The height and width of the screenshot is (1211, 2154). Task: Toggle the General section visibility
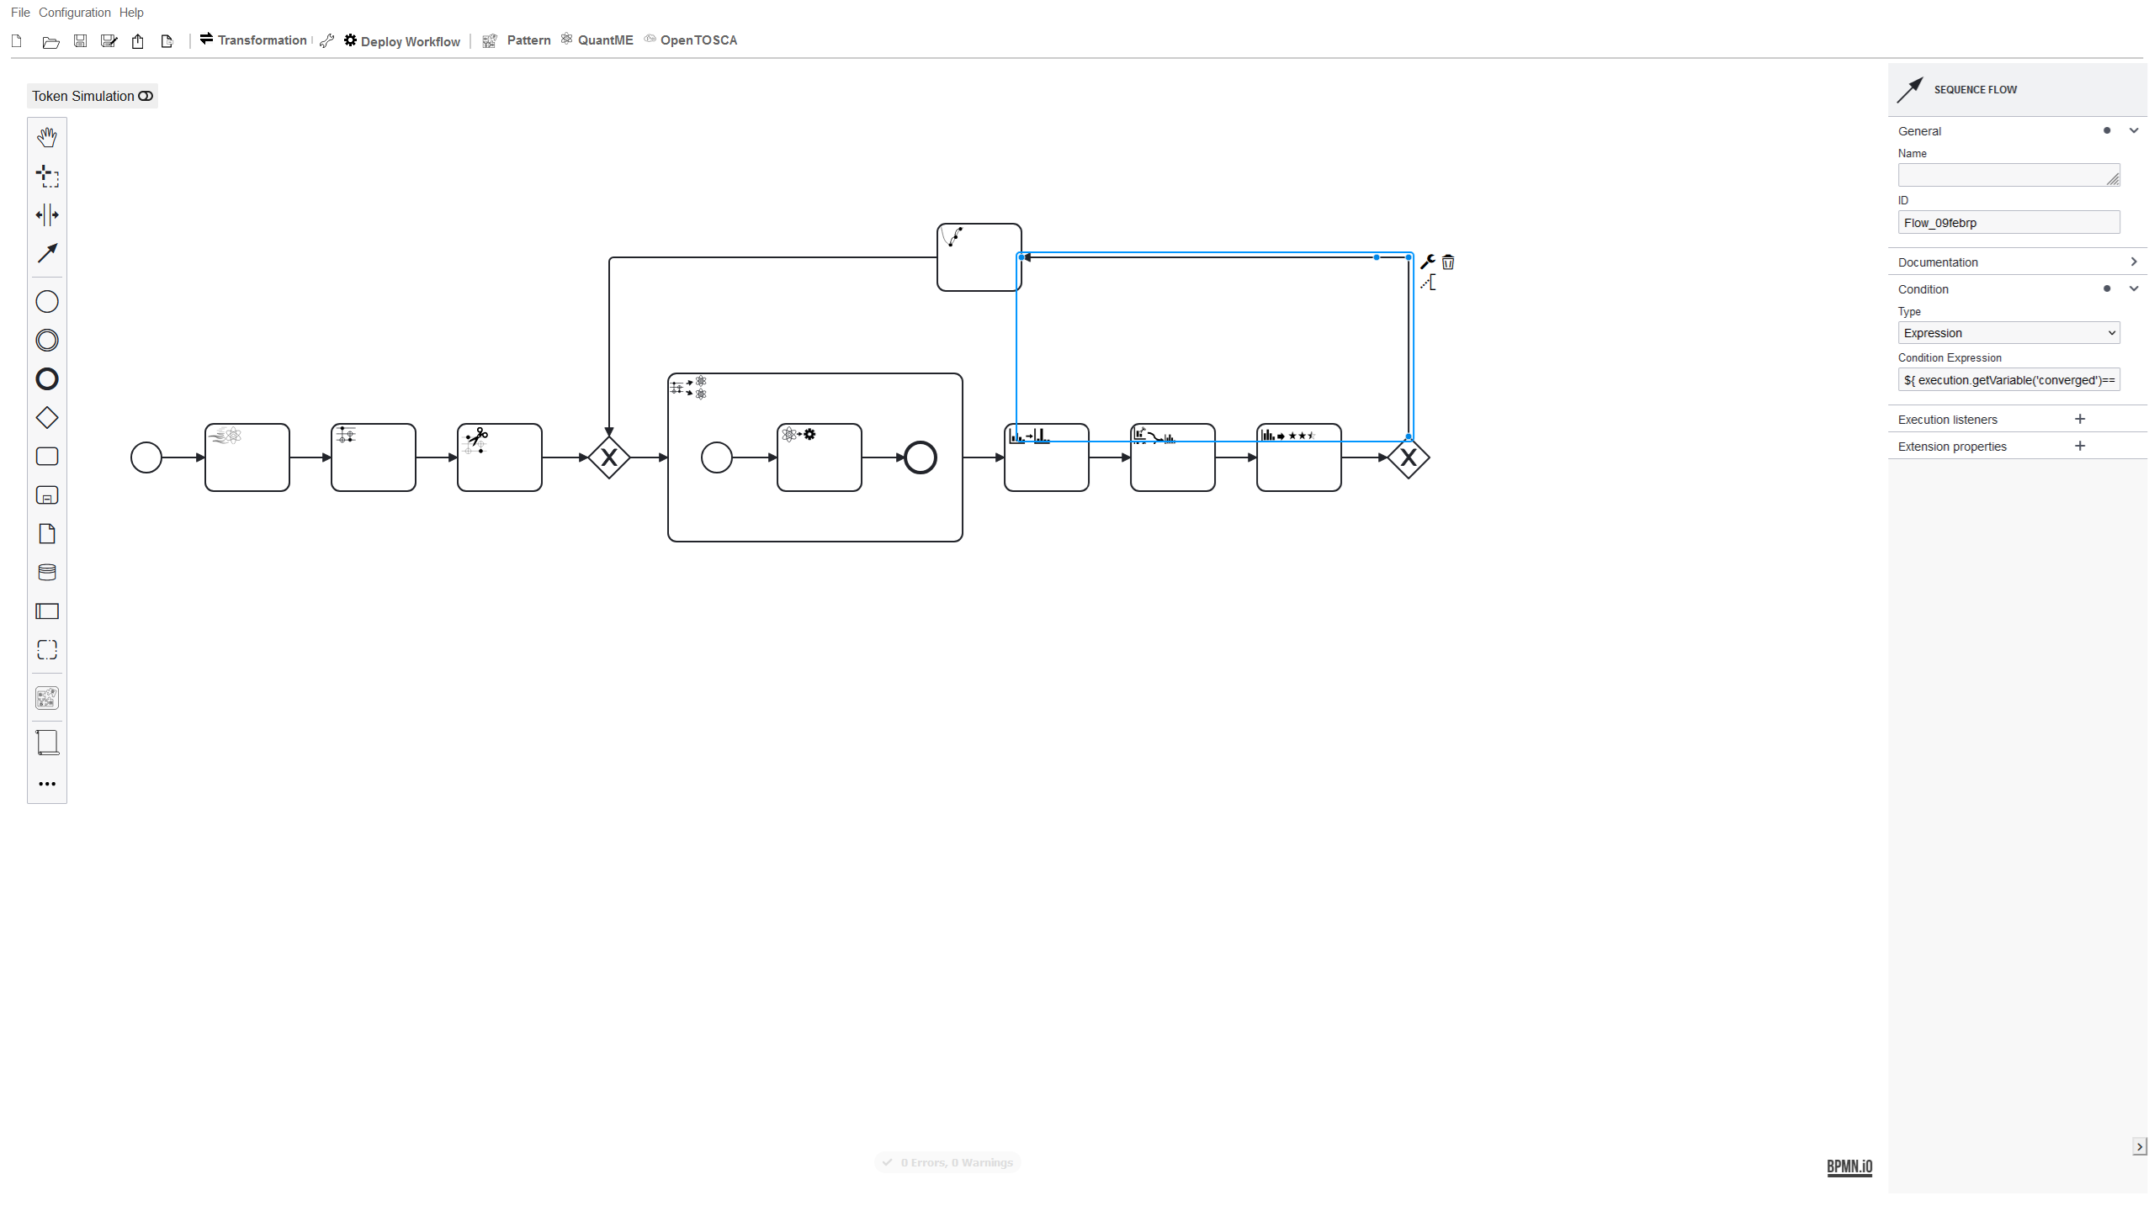tap(2135, 130)
